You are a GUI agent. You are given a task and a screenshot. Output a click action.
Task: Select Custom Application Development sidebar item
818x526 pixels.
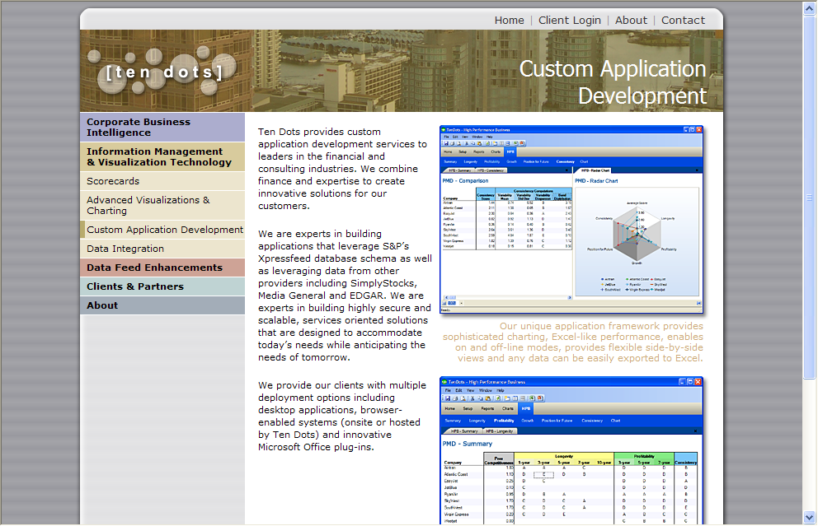(165, 230)
